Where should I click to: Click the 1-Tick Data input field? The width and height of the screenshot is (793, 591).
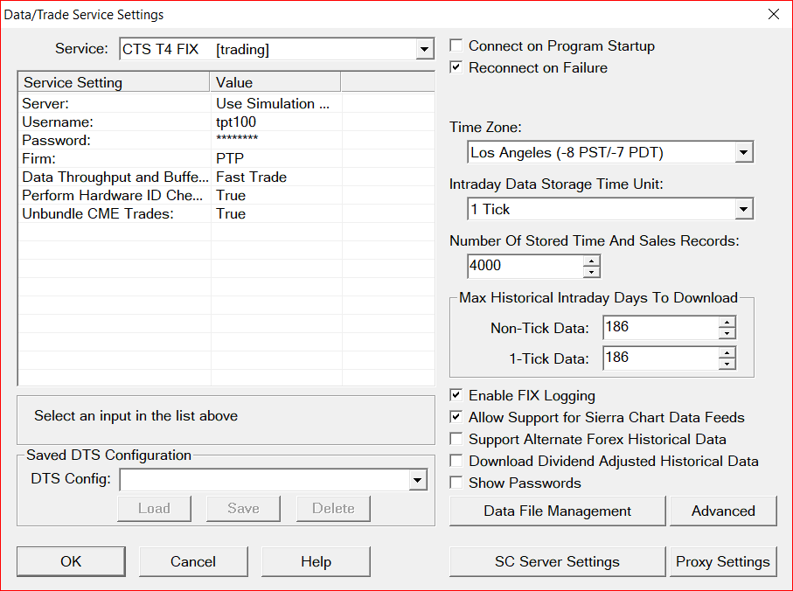click(660, 358)
